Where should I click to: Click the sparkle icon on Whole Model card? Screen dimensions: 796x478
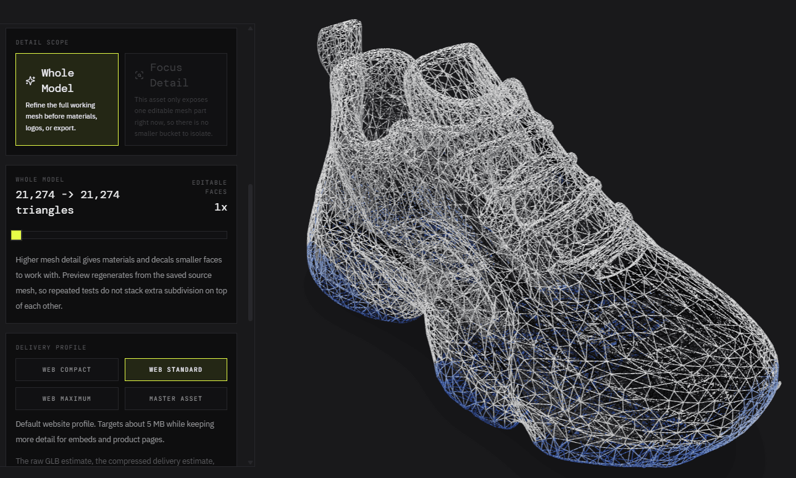click(x=30, y=81)
